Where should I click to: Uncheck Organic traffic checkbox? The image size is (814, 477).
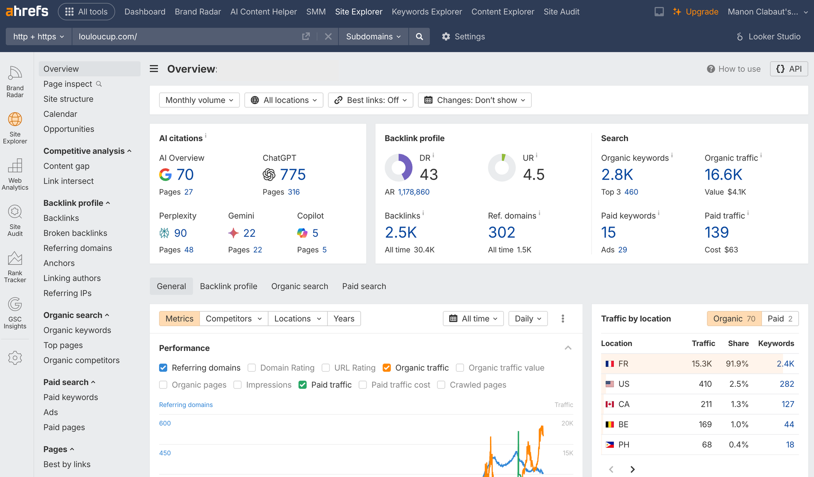click(x=387, y=368)
